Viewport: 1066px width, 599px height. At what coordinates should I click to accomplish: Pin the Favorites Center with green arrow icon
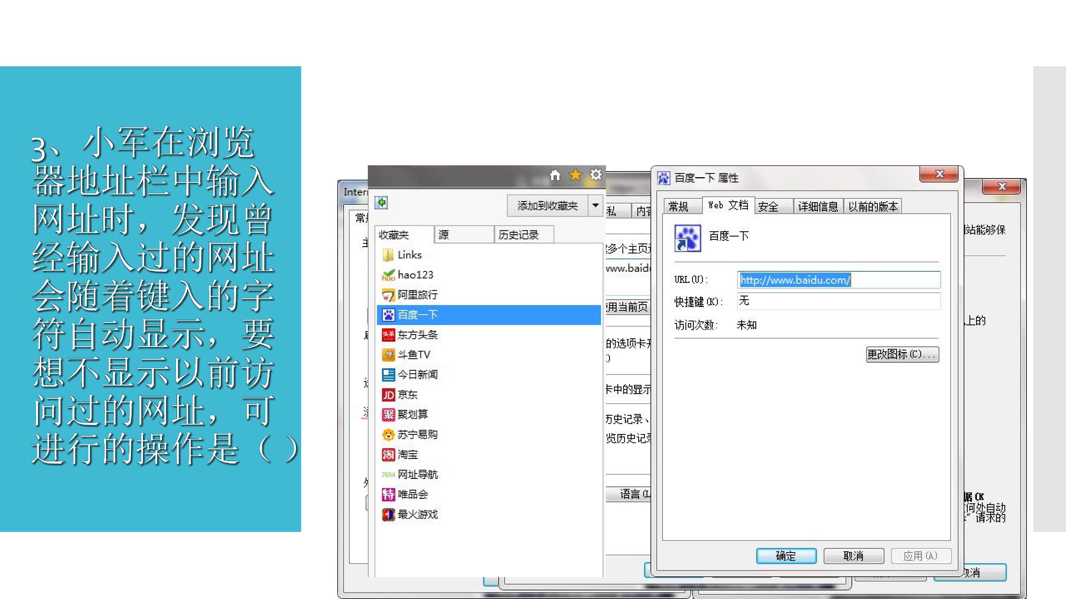(381, 202)
